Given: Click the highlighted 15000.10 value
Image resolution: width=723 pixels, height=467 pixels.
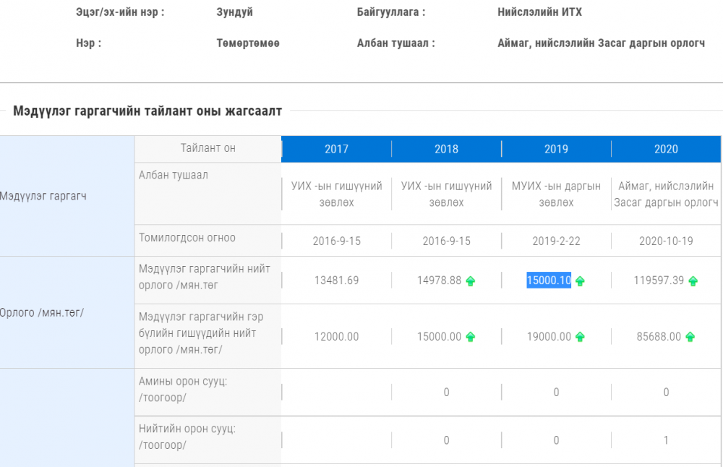Looking at the screenshot, I should (549, 280).
